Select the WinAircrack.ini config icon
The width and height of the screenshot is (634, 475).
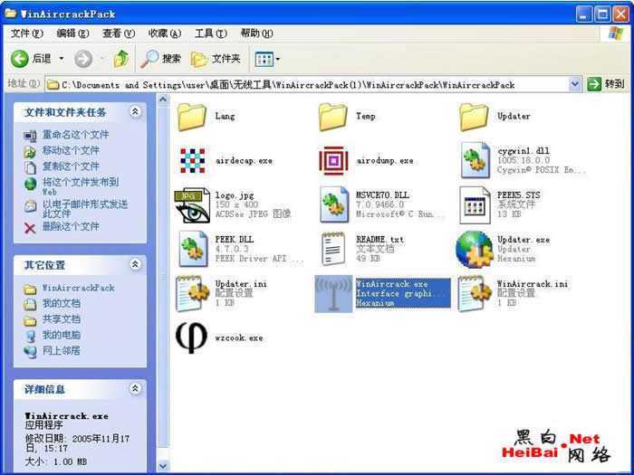pyautogui.click(x=475, y=294)
